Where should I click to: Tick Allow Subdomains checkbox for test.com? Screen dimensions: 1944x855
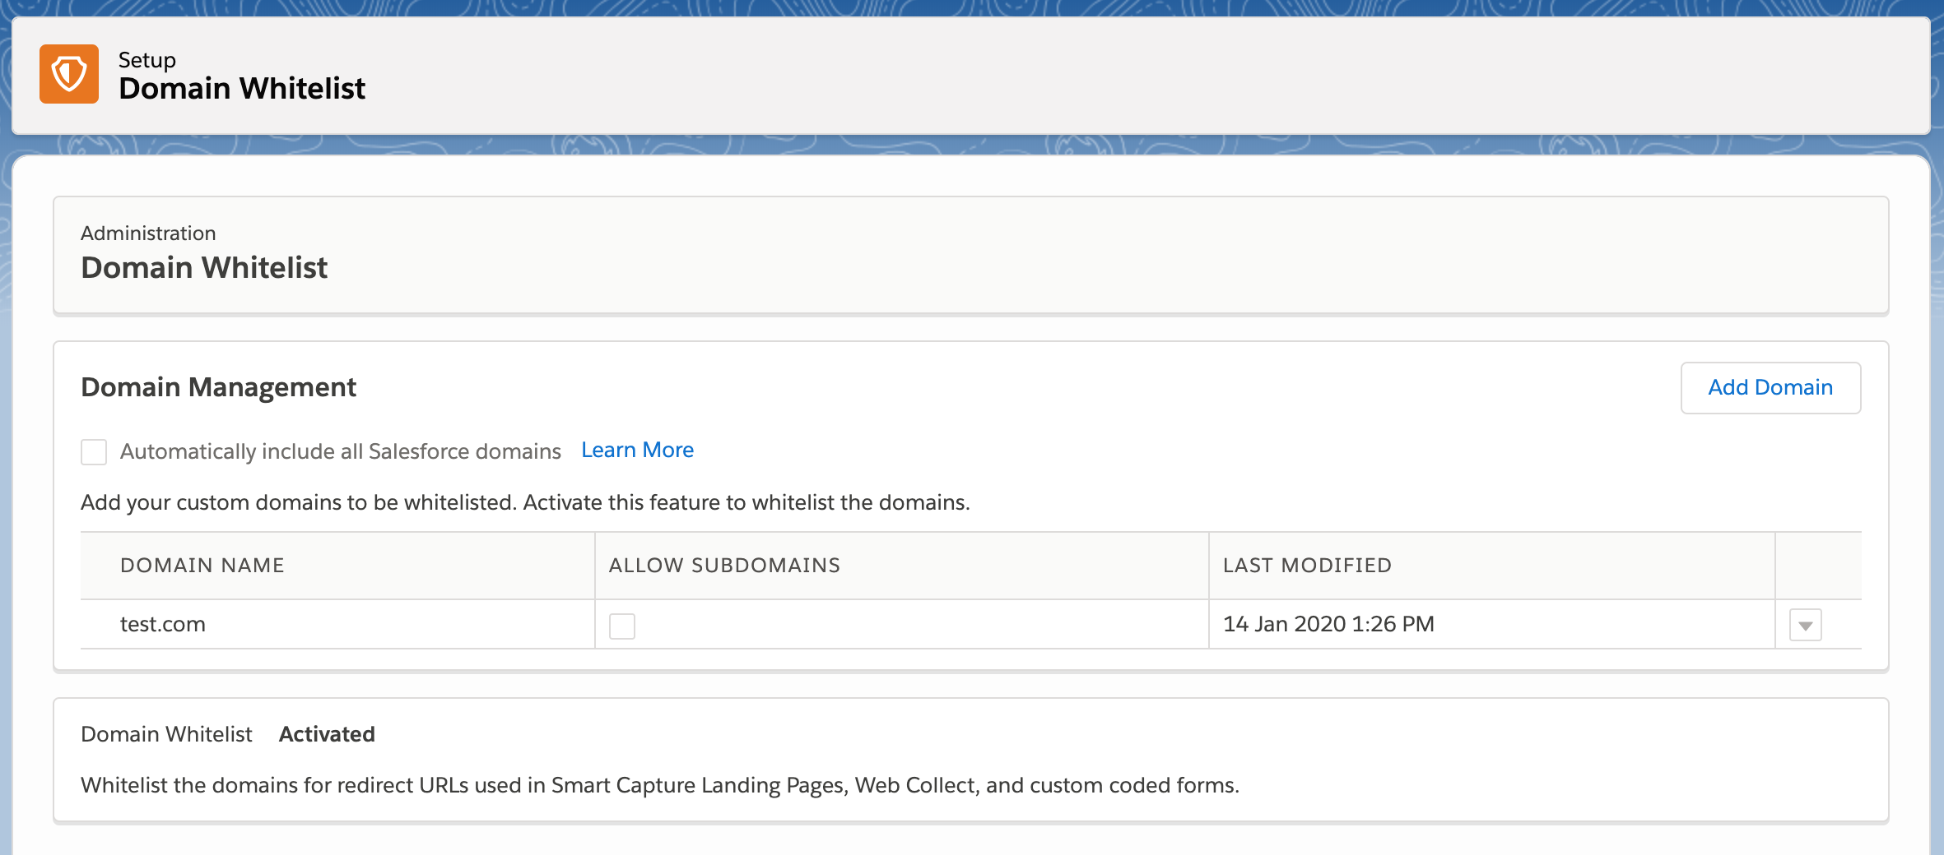(x=622, y=626)
